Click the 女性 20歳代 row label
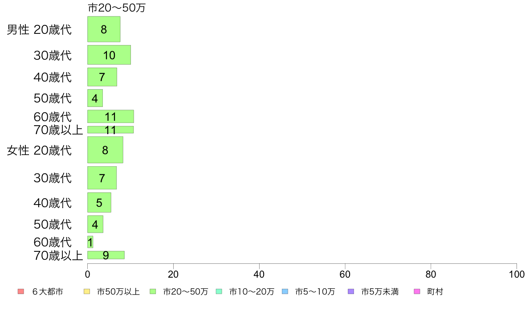Image resolution: width=529 pixels, height=328 pixels. (x=39, y=150)
